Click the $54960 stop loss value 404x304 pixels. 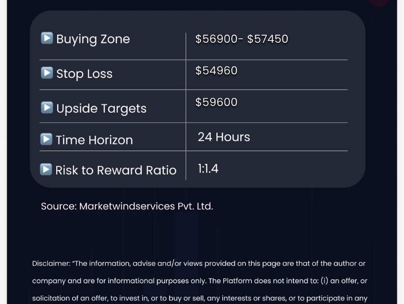(216, 71)
